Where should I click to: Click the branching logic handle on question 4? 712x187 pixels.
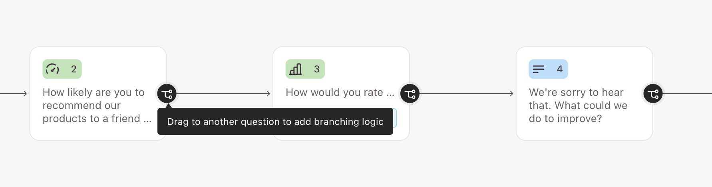[x=653, y=94]
